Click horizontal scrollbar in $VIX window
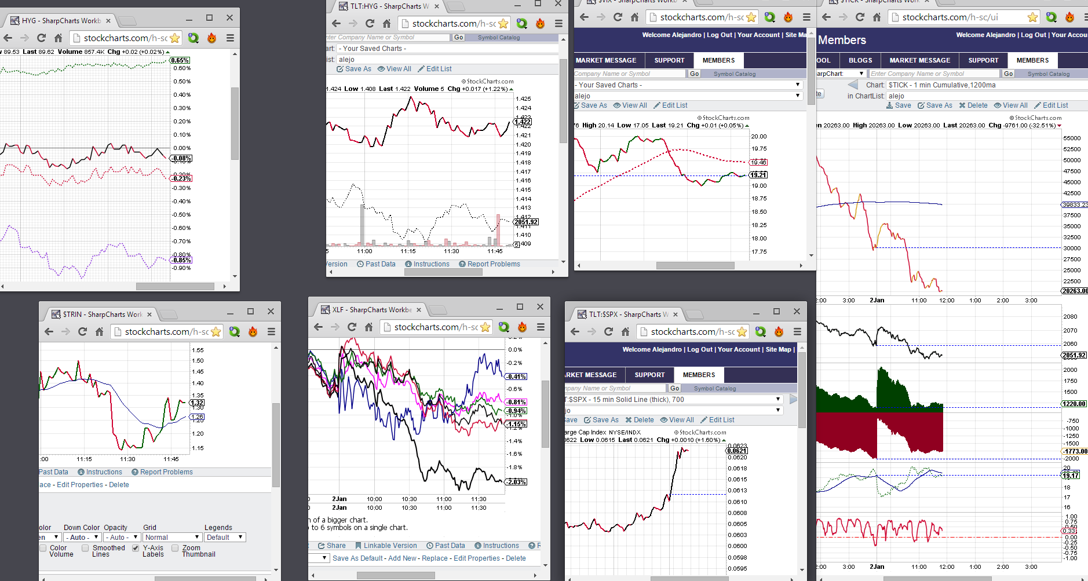This screenshot has width=1088, height=581. (x=695, y=266)
